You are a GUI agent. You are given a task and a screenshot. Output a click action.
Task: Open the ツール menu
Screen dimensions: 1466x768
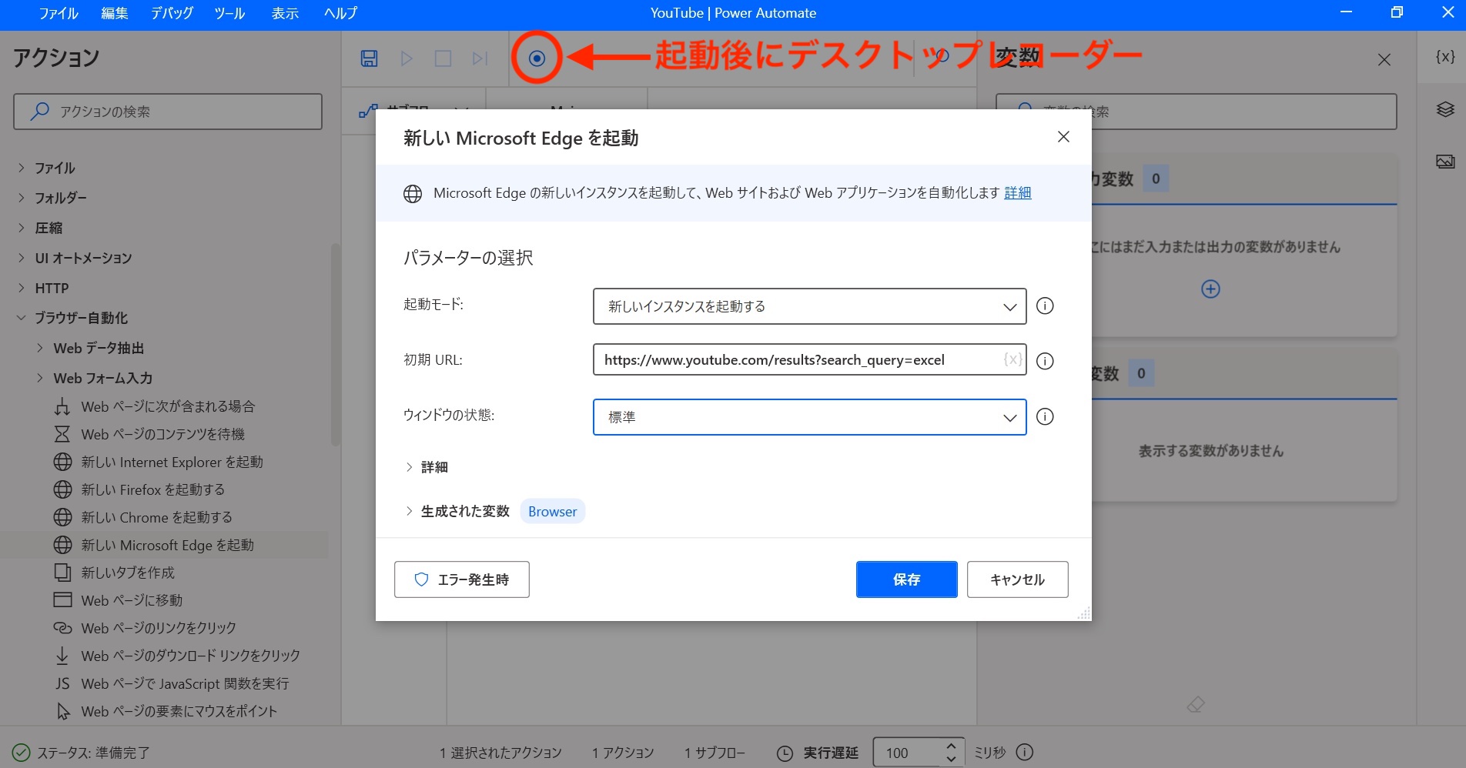coord(229,13)
